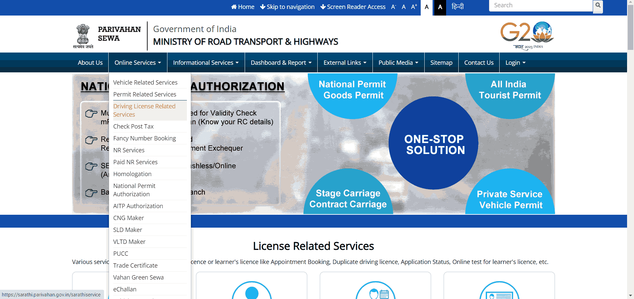Click the page vertical scrollbar thumb
This screenshot has width=634, height=299.
click(x=631, y=28)
